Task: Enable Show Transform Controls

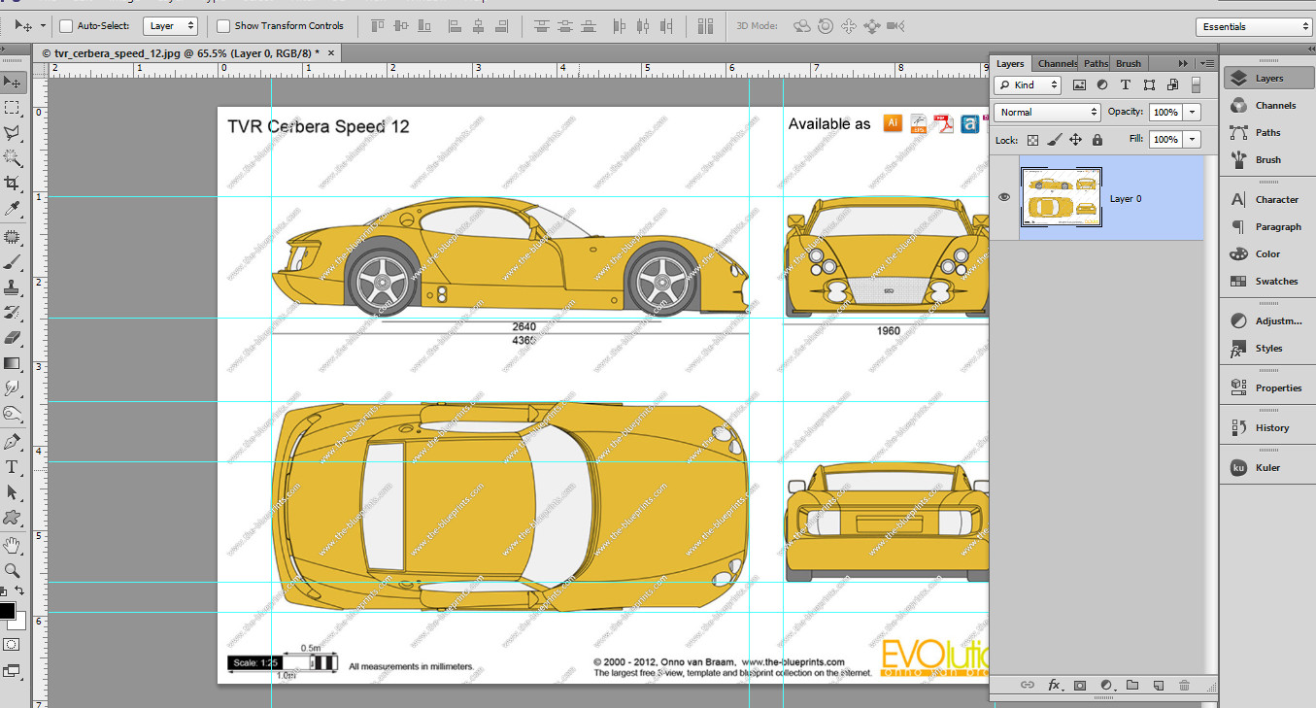Action: pyautogui.click(x=223, y=25)
